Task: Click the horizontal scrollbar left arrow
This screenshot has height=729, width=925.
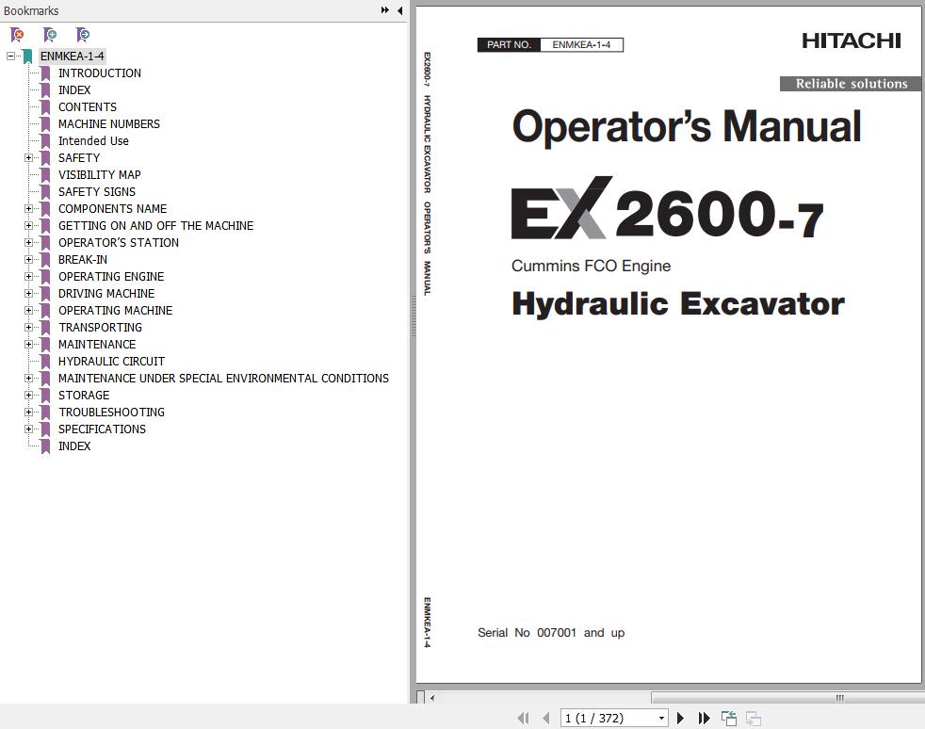Action: 432,698
